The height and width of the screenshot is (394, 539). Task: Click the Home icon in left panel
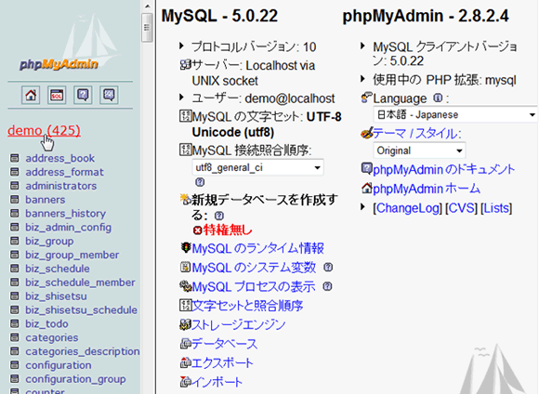click(x=31, y=95)
